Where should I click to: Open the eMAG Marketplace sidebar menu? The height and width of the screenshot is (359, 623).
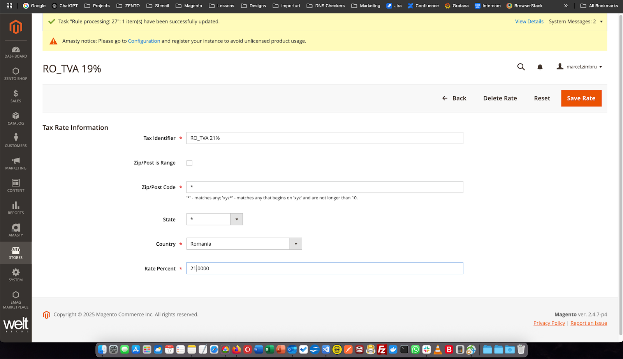pos(16,300)
